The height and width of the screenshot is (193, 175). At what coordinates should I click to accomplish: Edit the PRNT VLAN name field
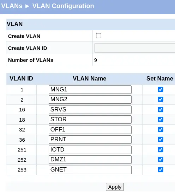90,140
